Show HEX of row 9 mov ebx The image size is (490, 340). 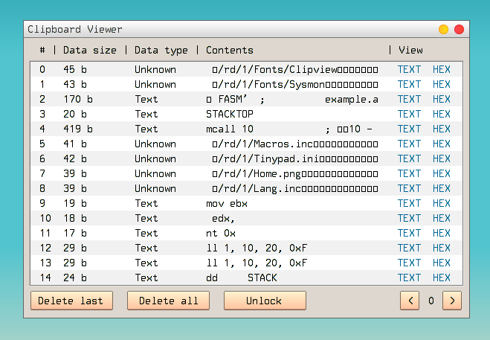click(442, 203)
